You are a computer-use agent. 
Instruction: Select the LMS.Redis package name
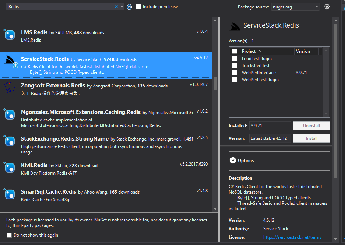click(34, 32)
